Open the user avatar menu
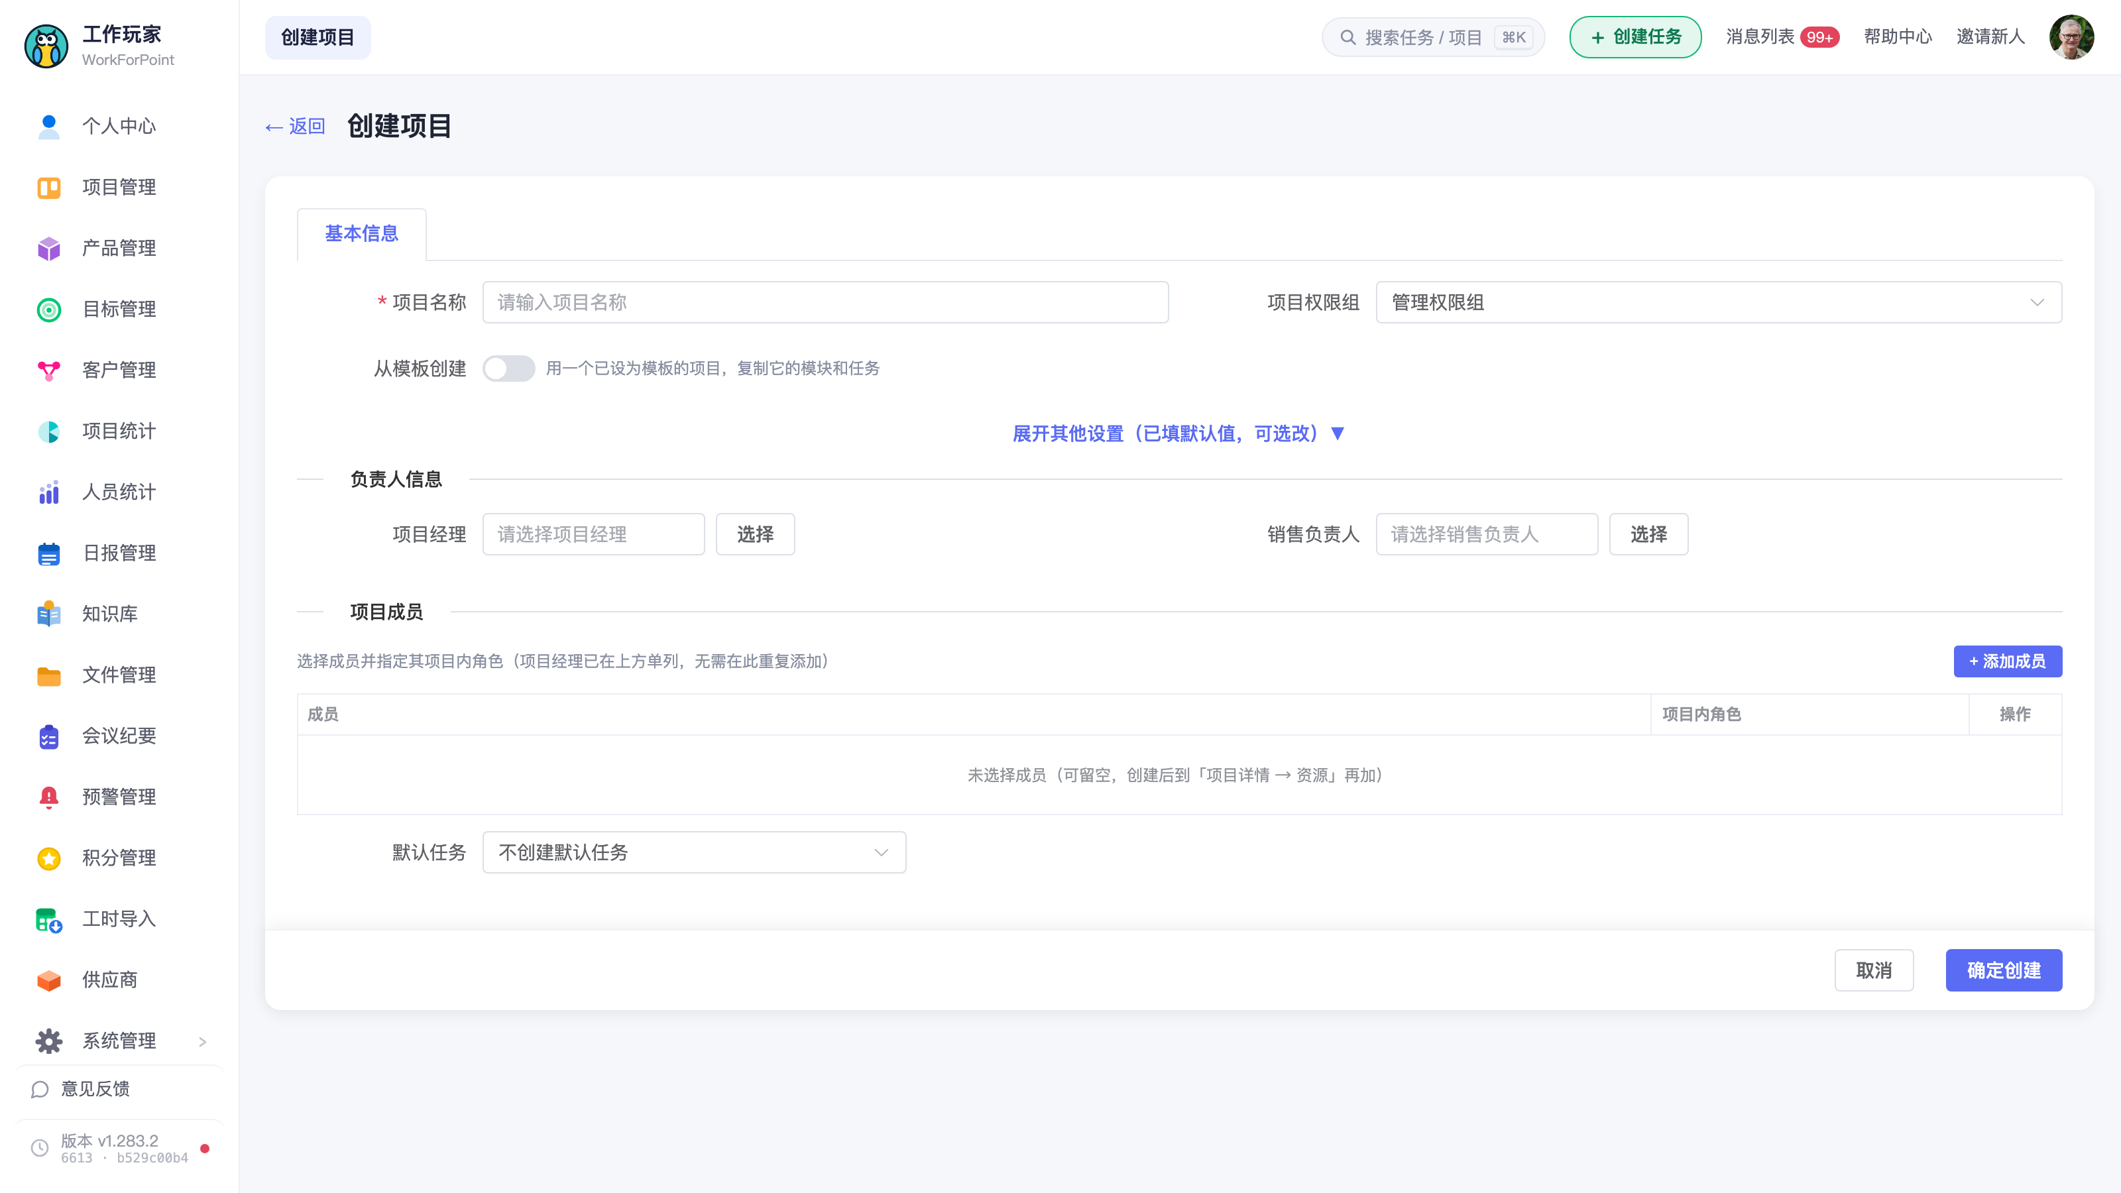The width and height of the screenshot is (2121, 1193). [2071, 37]
